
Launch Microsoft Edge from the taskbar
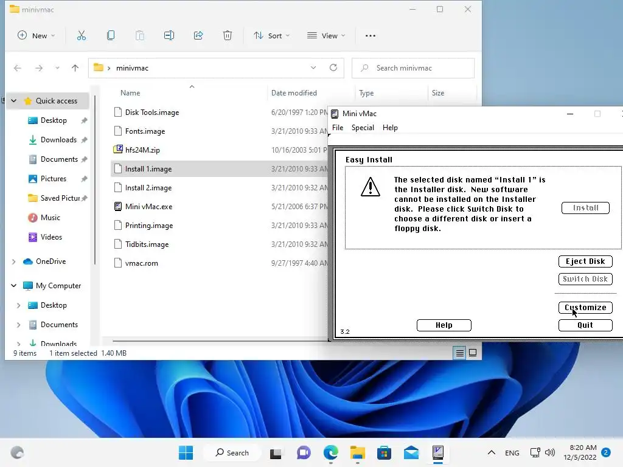point(330,452)
